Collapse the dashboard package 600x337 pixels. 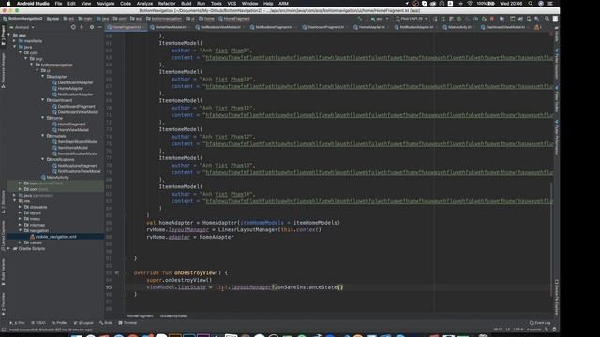point(43,100)
